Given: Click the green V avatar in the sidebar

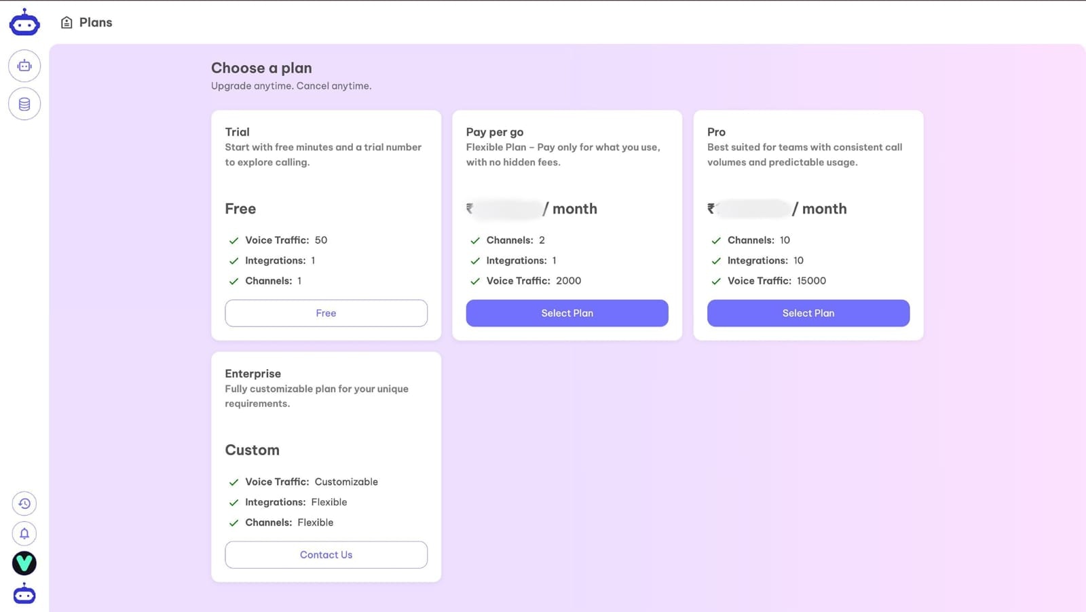Looking at the screenshot, I should pos(24,563).
